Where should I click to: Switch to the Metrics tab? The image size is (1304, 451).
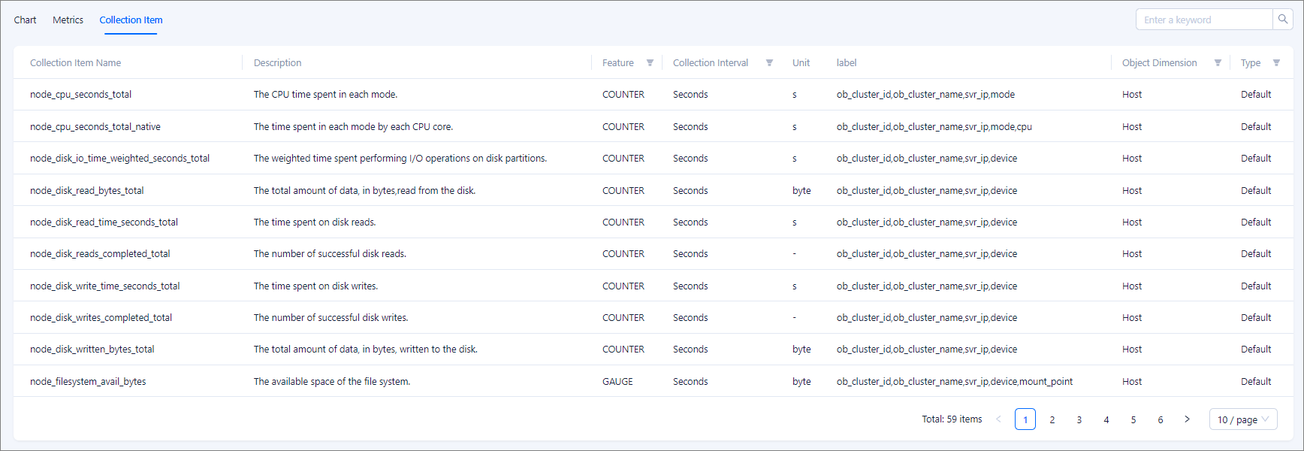tap(68, 20)
